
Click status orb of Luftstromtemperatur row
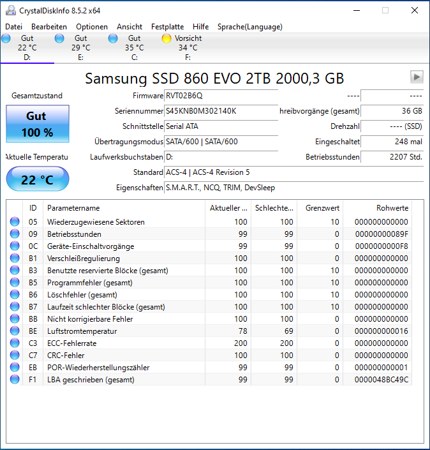coord(15,331)
